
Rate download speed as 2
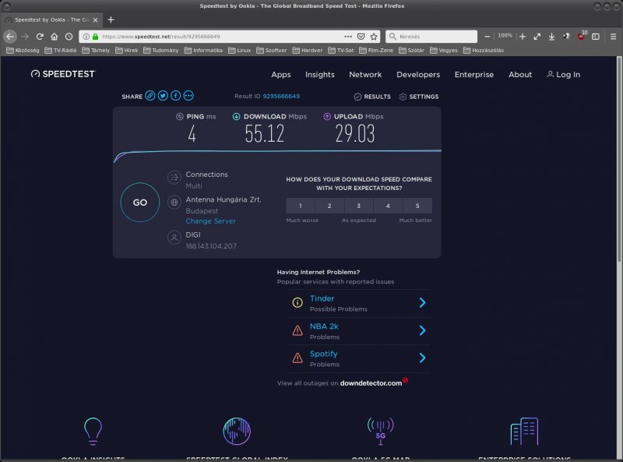(329, 206)
